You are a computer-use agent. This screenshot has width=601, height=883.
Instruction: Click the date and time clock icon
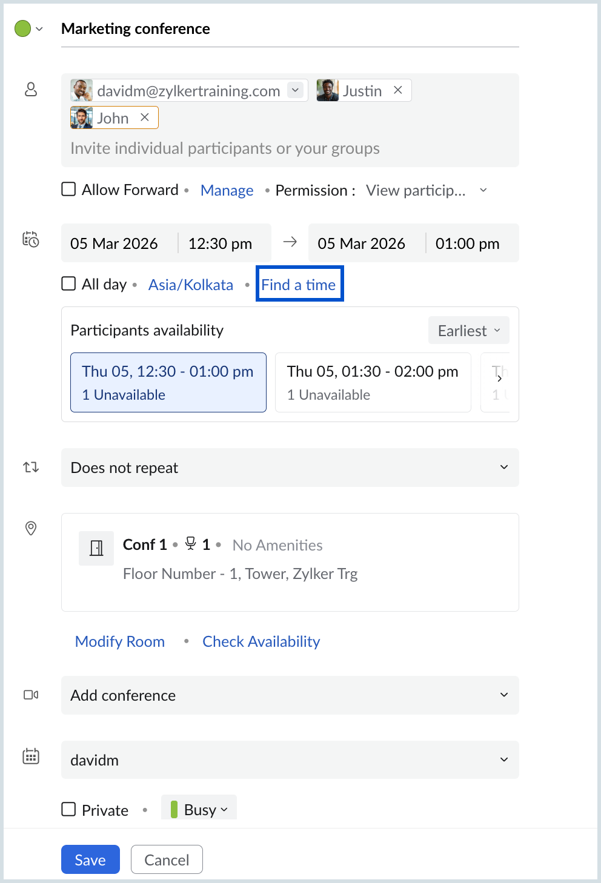(x=31, y=239)
